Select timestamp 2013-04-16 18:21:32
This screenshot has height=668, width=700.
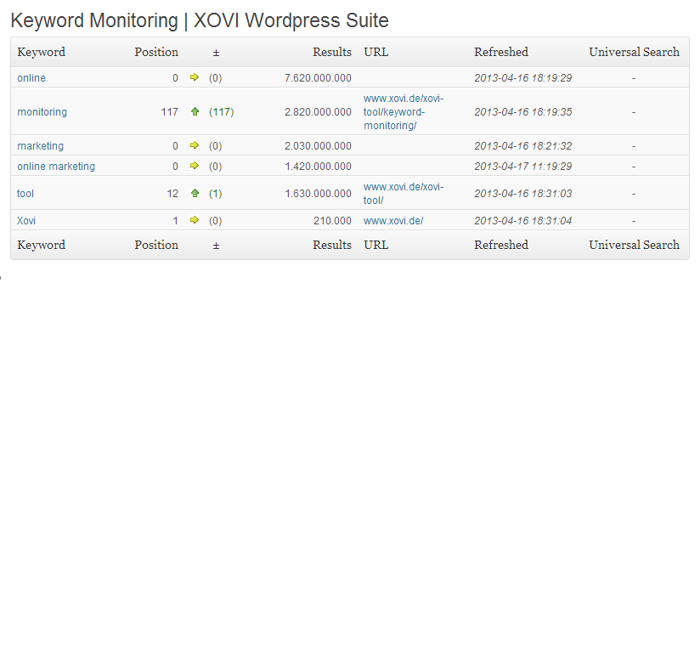pos(522,146)
